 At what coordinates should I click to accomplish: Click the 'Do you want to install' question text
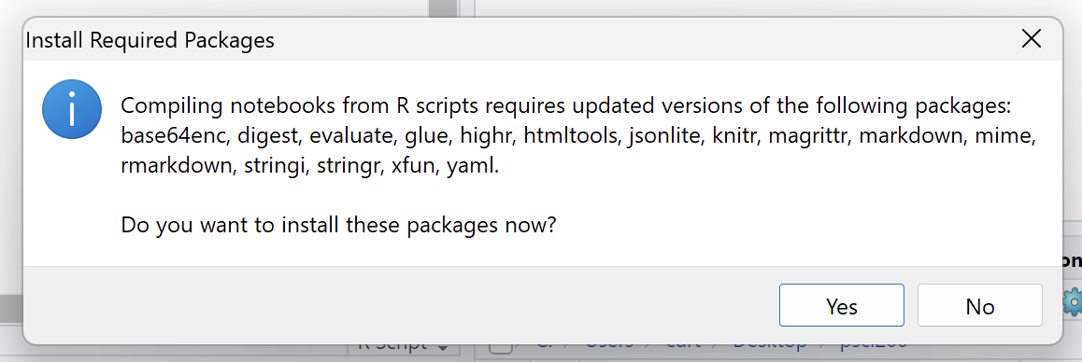click(x=339, y=225)
